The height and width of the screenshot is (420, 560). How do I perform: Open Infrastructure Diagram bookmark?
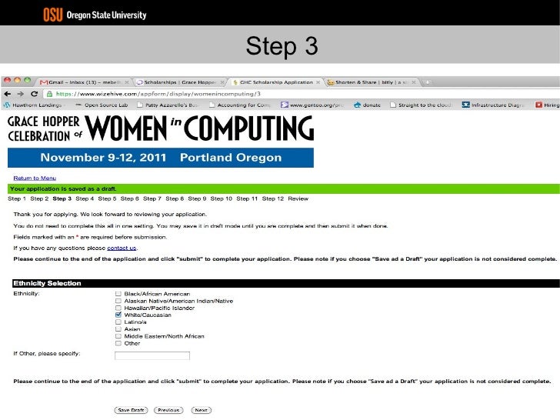point(493,105)
